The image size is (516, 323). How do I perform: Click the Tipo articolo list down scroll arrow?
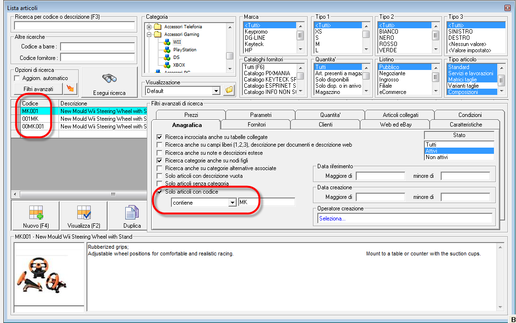[x=502, y=91]
